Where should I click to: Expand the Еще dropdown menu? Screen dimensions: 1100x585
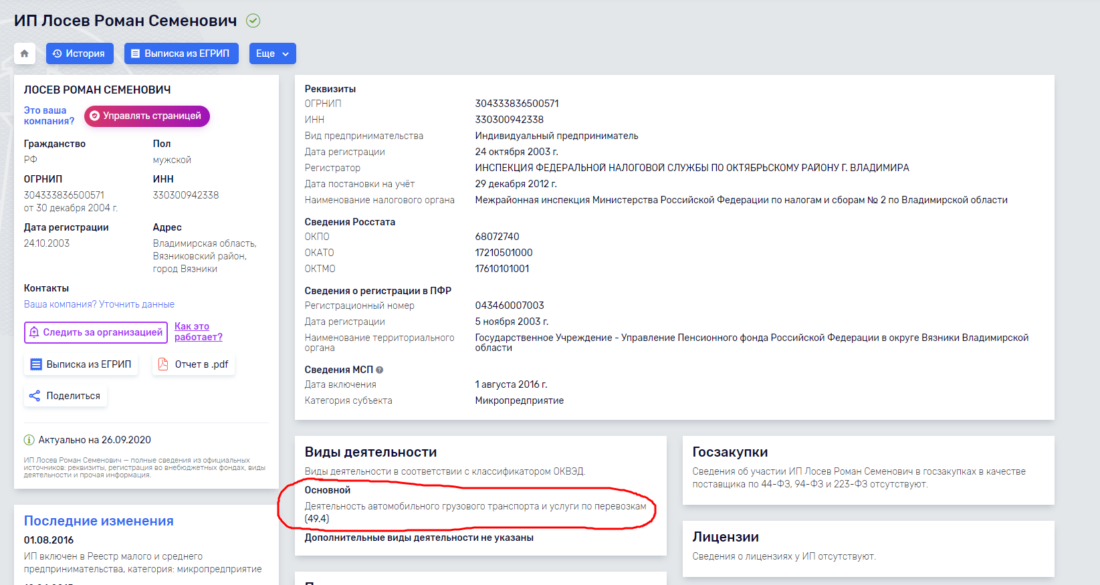coord(273,53)
